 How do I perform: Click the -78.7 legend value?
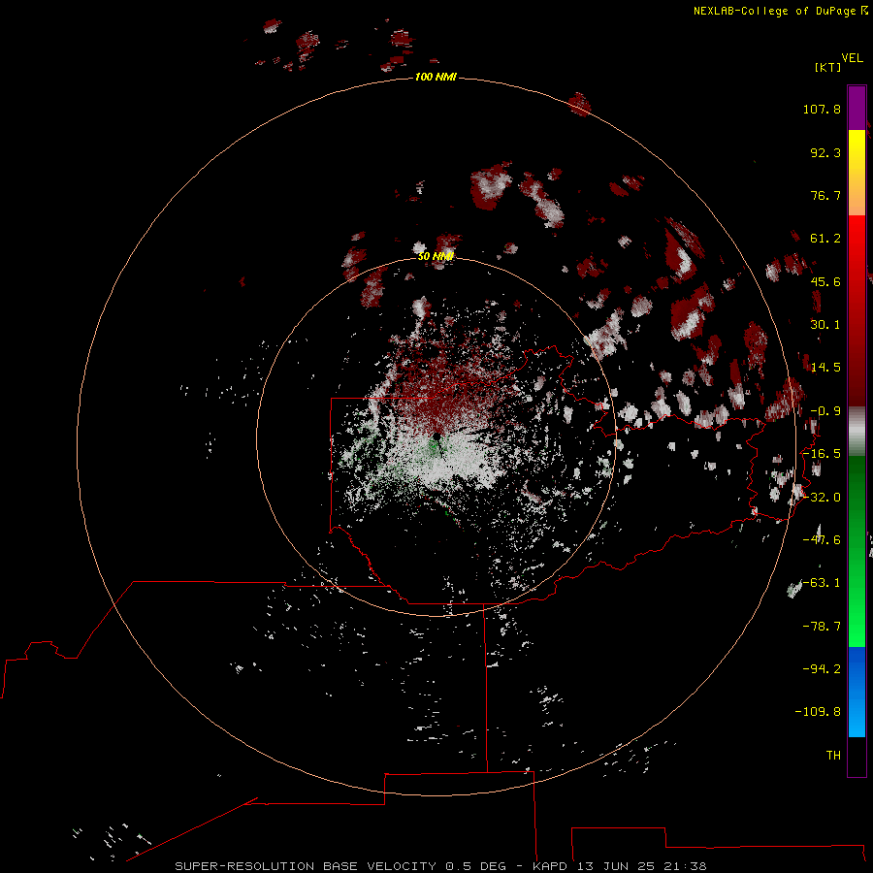point(822,627)
